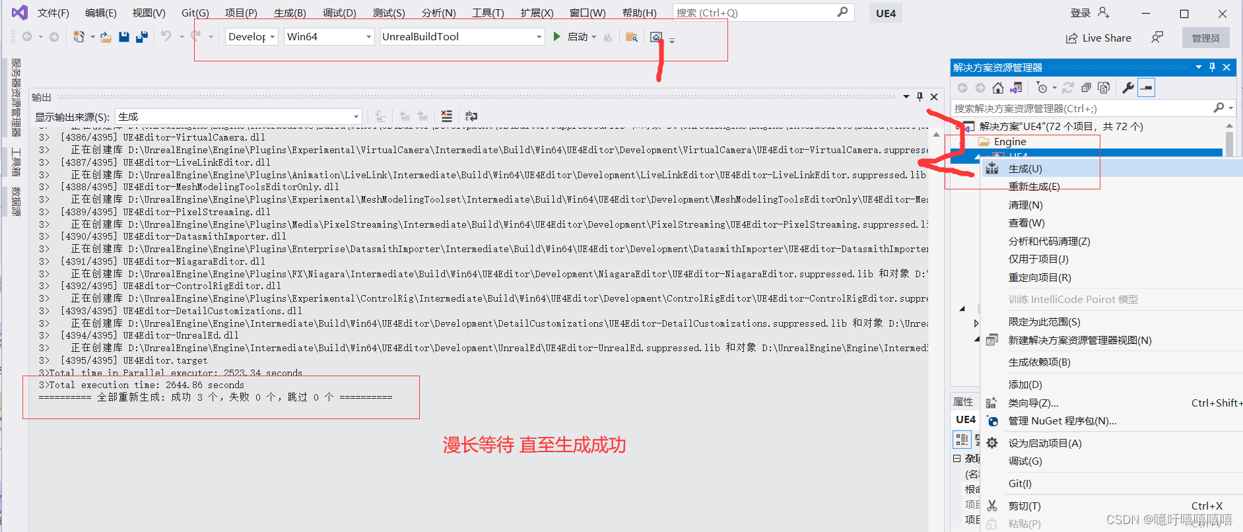Click the Clear All output icon
This screenshot has width=1243, height=532.
click(x=447, y=116)
